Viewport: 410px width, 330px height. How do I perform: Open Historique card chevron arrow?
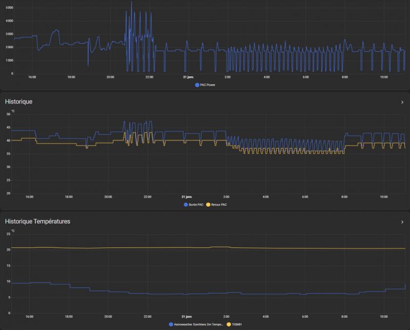402,102
